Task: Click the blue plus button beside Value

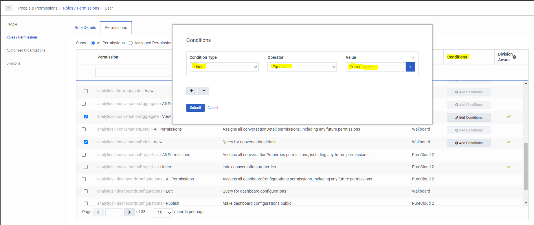Action: pos(410,67)
